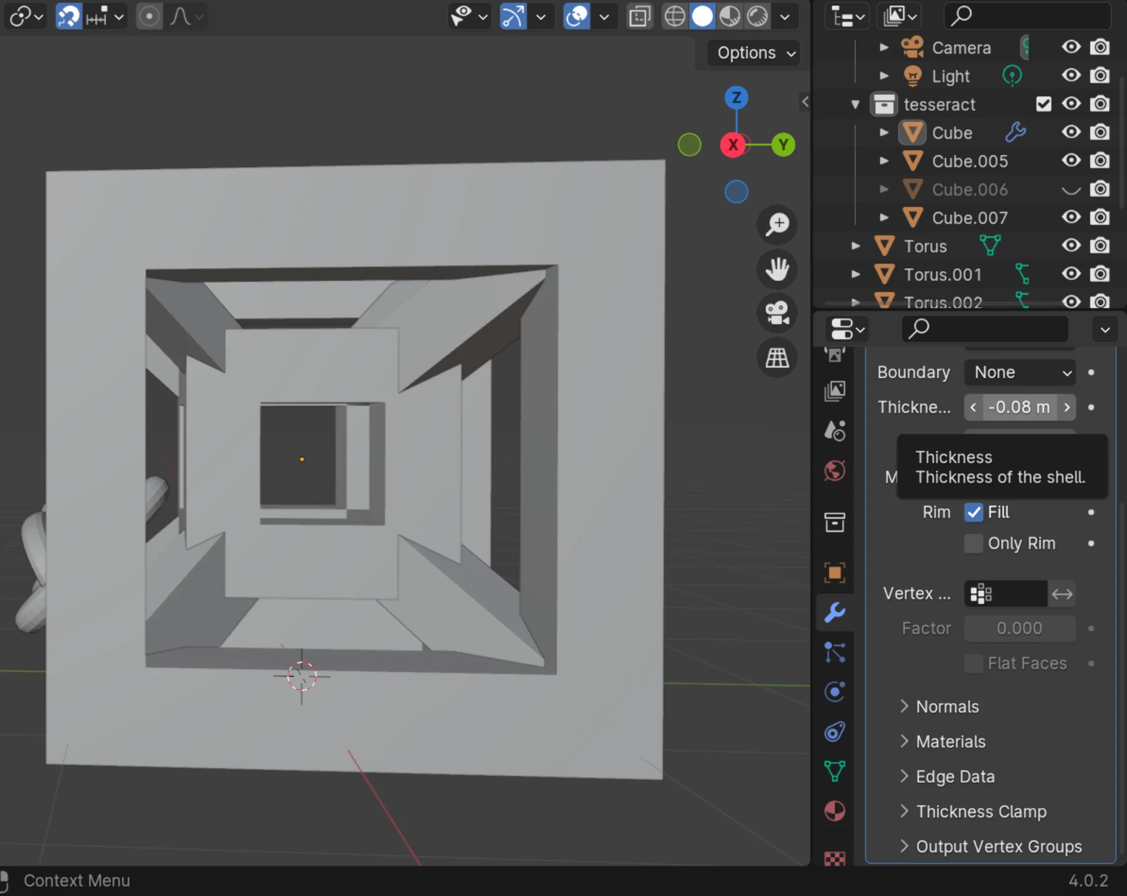Click the snapping magnet icon
The height and width of the screenshot is (896, 1127).
pos(68,16)
